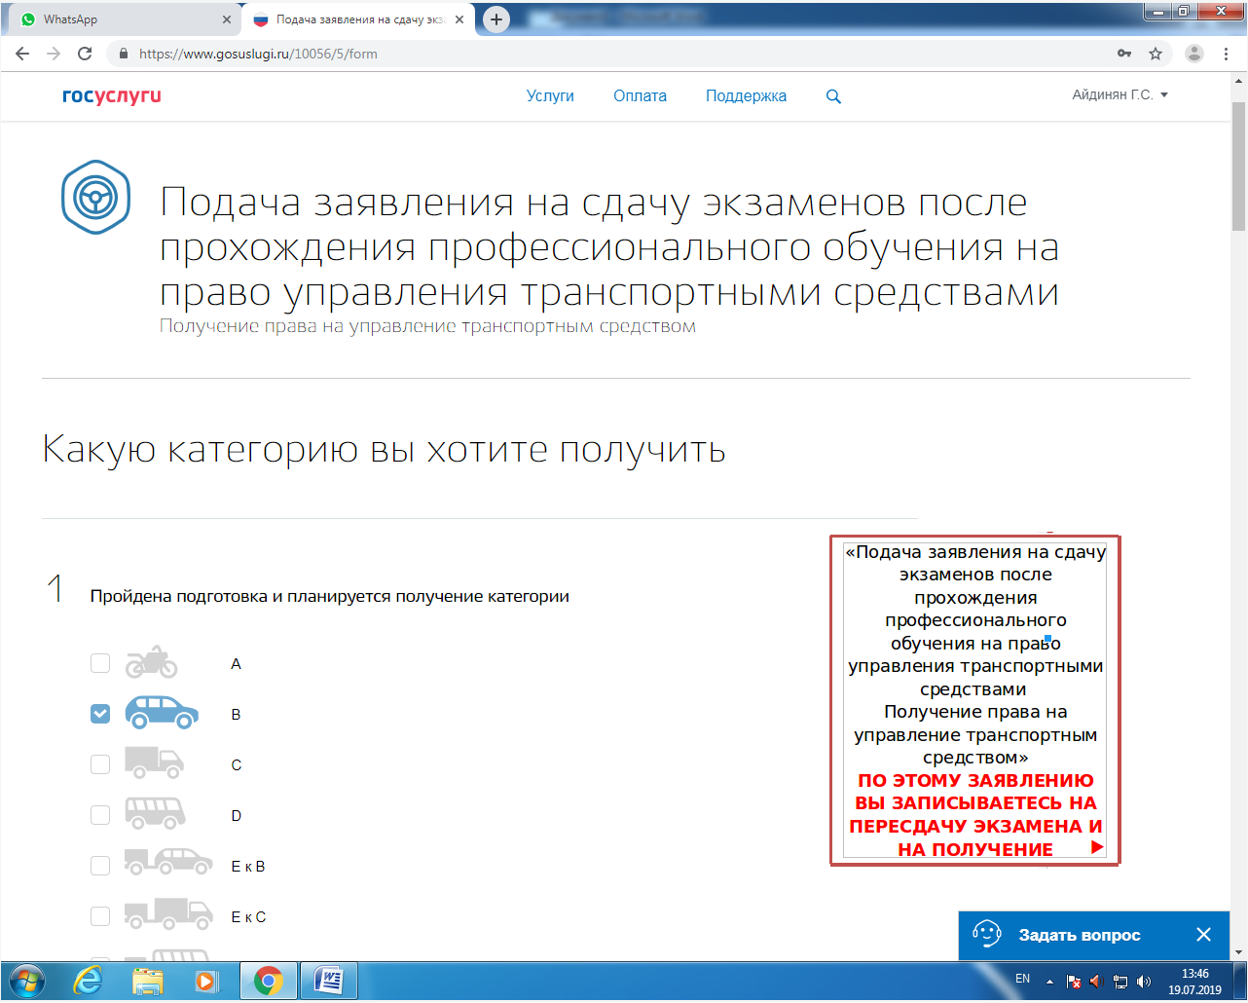
Task: Check the category D checkbox
Action: click(x=100, y=815)
